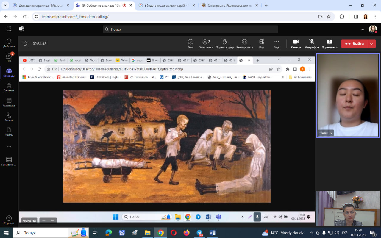Click the meeting shield security icon
Screen dimensions: 381x238
pyautogui.click(x=25, y=44)
